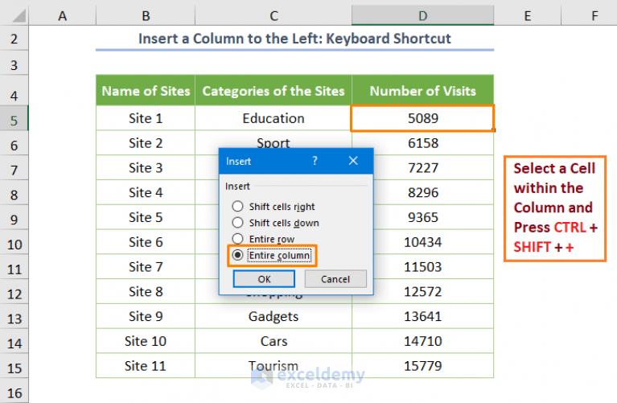Select row 15 header
This screenshot has height=403, width=617.
[14, 368]
